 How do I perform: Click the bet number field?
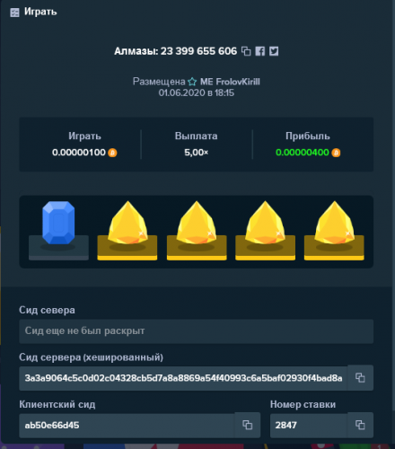(309, 425)
